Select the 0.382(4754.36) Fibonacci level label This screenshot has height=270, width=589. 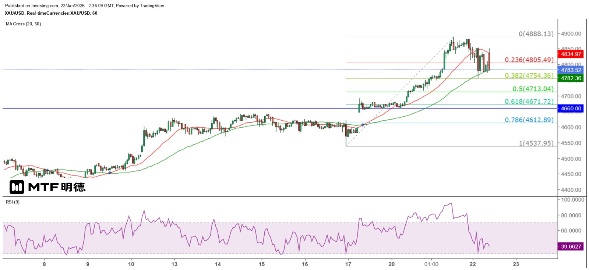529,75
